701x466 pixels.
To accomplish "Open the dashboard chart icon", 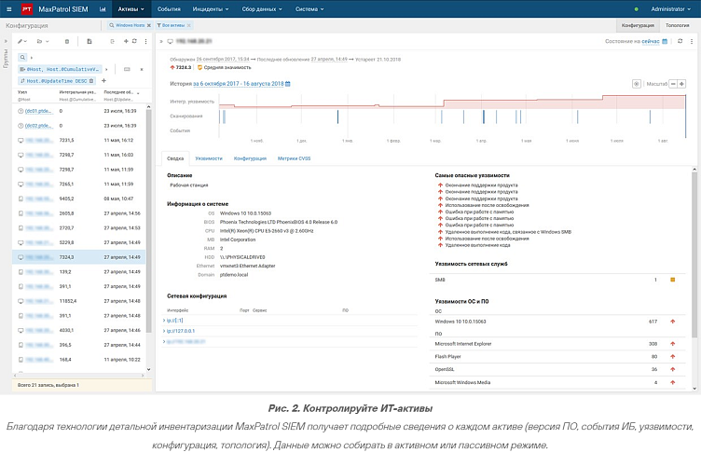I will [x=103, y=9].
